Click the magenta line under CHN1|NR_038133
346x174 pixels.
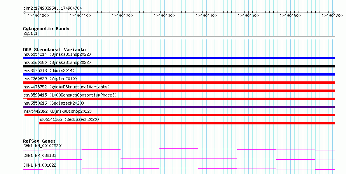[179, 159]
